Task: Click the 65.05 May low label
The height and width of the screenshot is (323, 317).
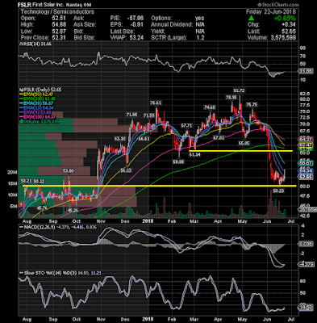Action: (x=244, y=144)
